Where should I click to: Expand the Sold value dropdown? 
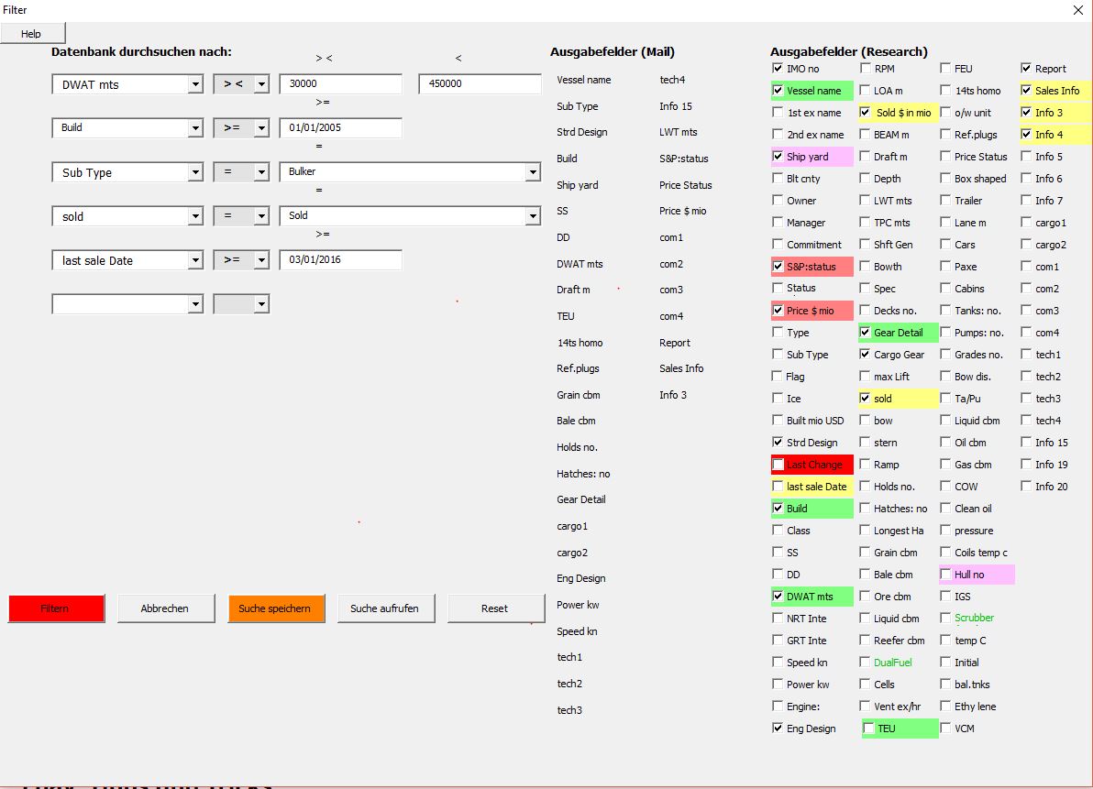(x=533, y=216)
